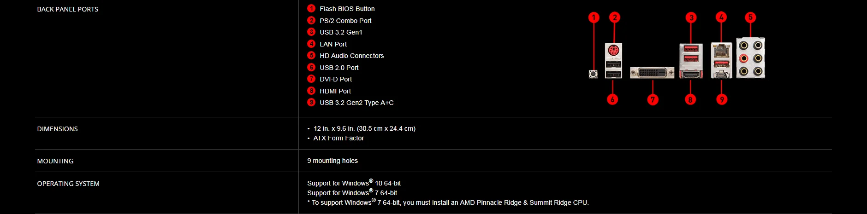Click legend bullet 8 beside HDMI Port
Image resolution: width=867 pixels, height=214 pixels.
(311, 91)
